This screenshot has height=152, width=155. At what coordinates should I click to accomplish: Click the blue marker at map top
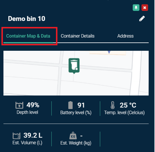click(109, 52)
